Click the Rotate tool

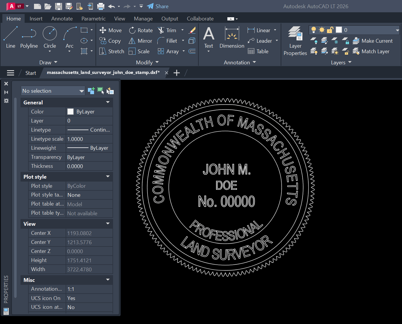click(141, 30)
